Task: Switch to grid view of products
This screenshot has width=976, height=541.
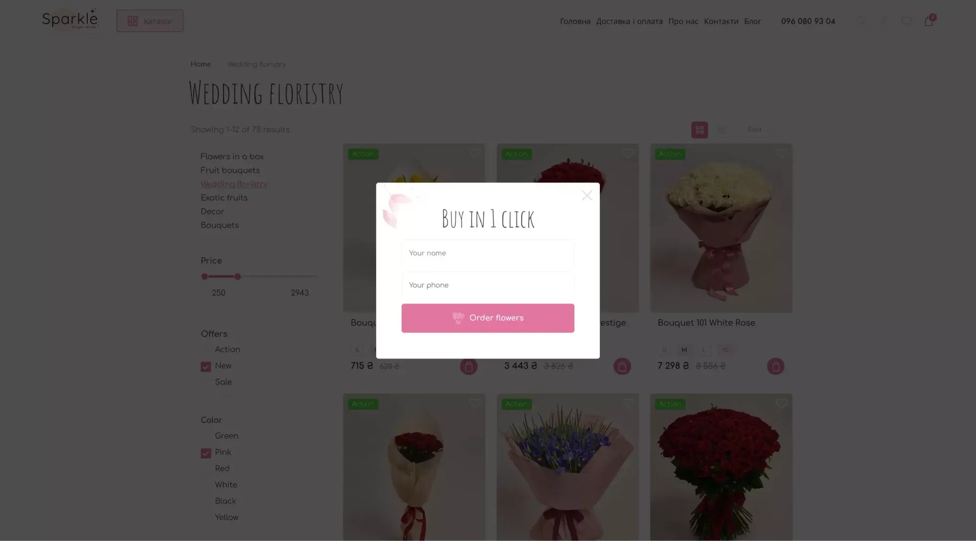Action: [x=699, y=130]
